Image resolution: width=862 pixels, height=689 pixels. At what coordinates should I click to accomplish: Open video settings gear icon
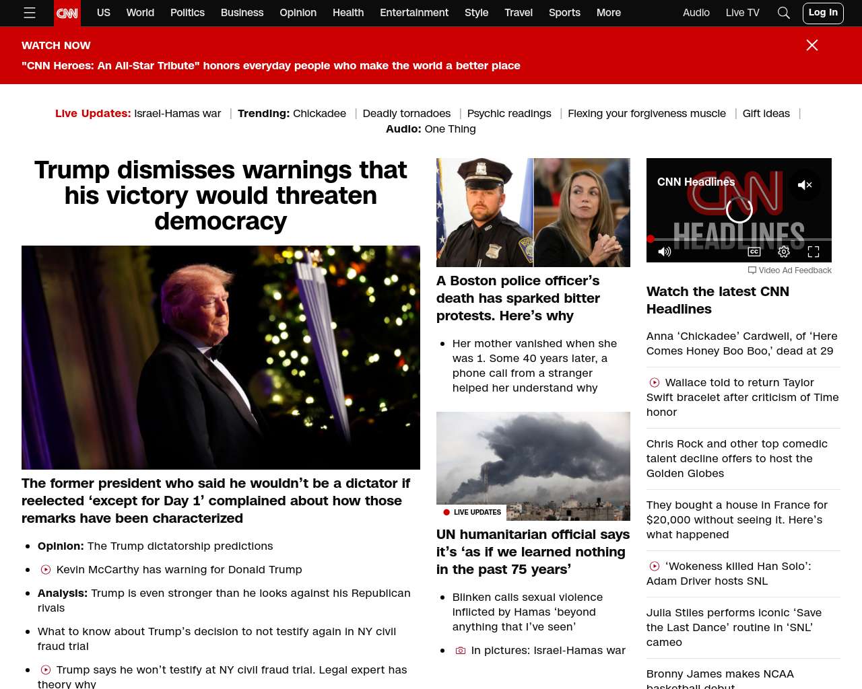tap(784, 252)
